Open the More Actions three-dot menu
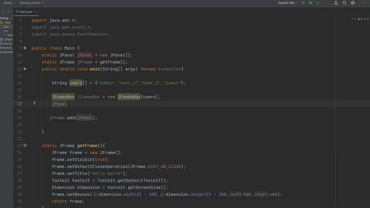The width and height of the screenshot is (370, 208). (317, 3)
